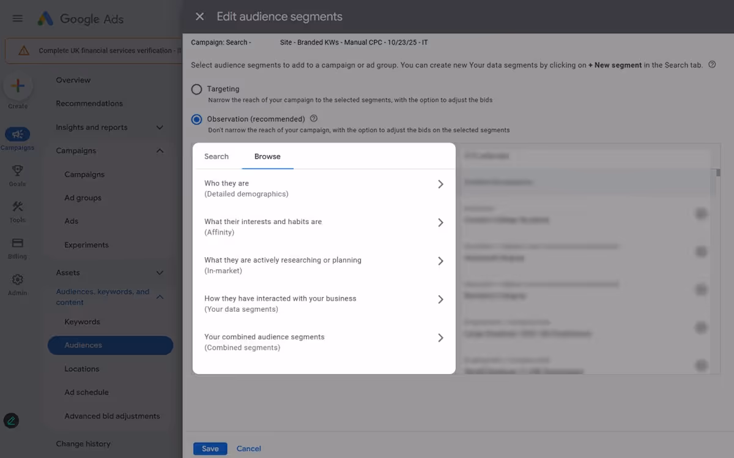
Task: Click the warning triangle on the verification banner
Action: [24, 51]
